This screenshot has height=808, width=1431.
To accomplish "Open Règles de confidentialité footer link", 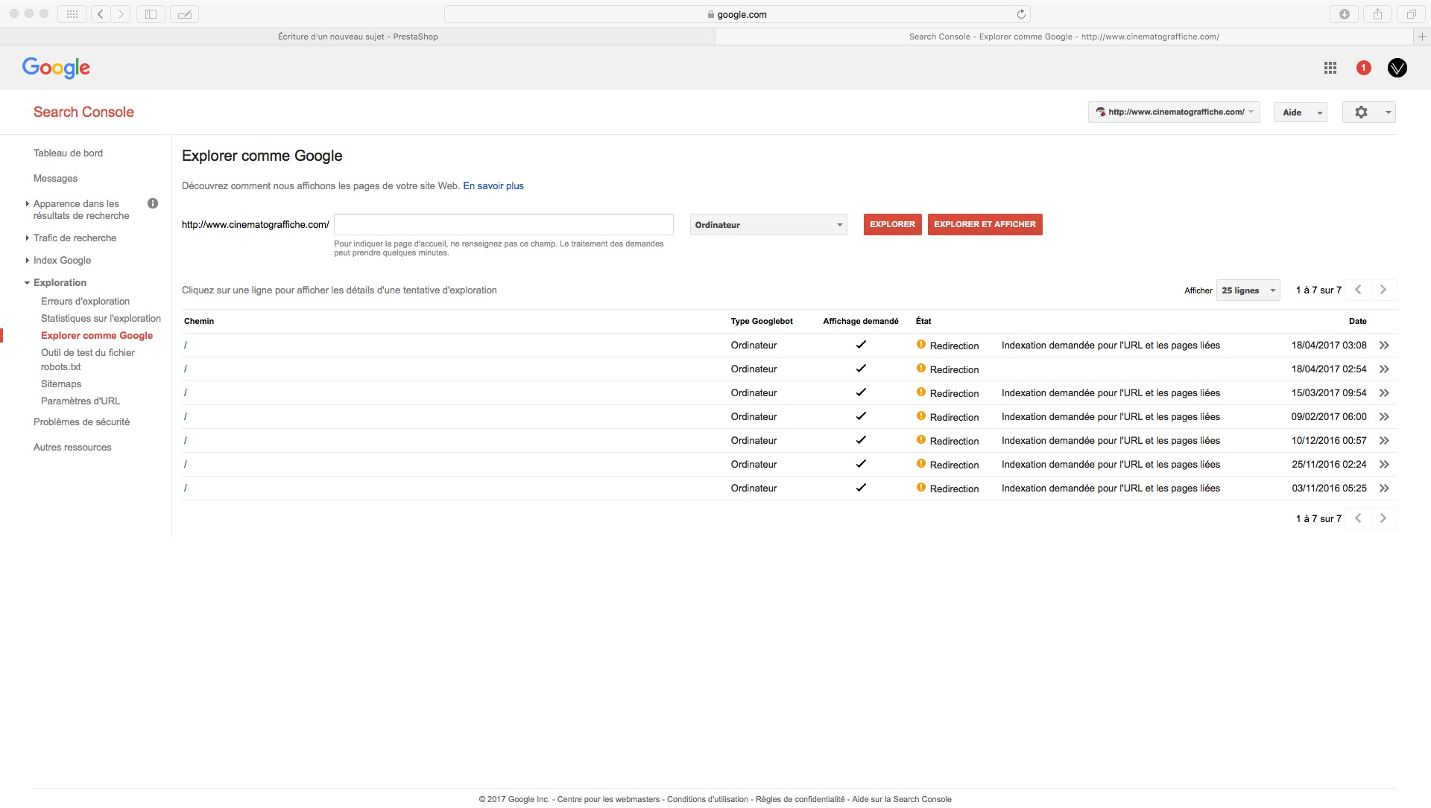I will coord(800,800).
